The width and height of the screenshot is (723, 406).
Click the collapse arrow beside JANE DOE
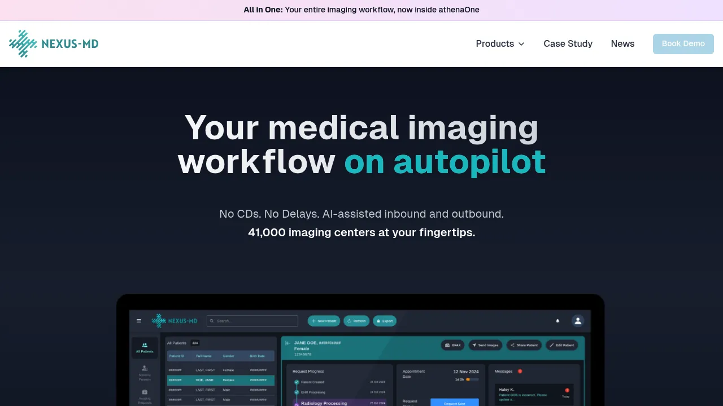pos(288,343)
